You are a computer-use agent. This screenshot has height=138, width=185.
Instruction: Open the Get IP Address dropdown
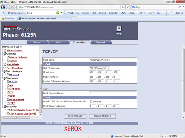(x=100, y=68)
